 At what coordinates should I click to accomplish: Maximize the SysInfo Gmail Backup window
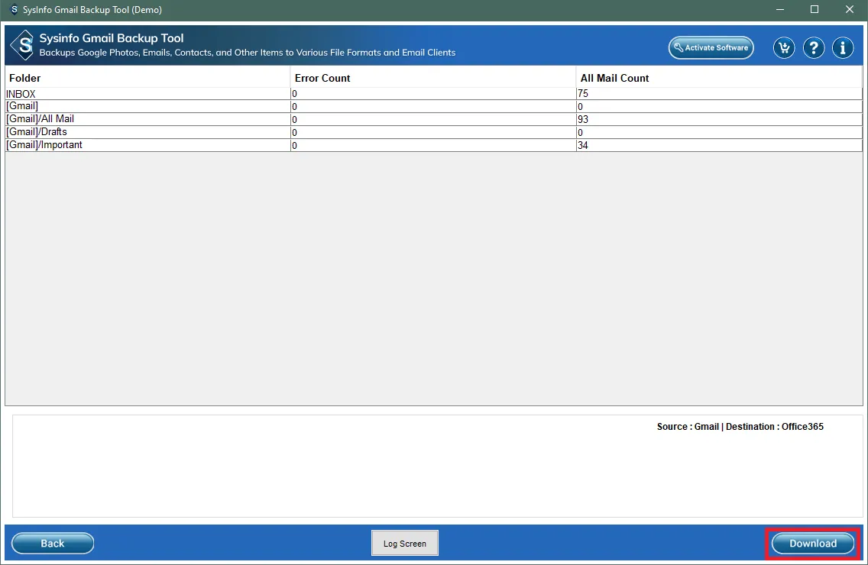[815, 9]
